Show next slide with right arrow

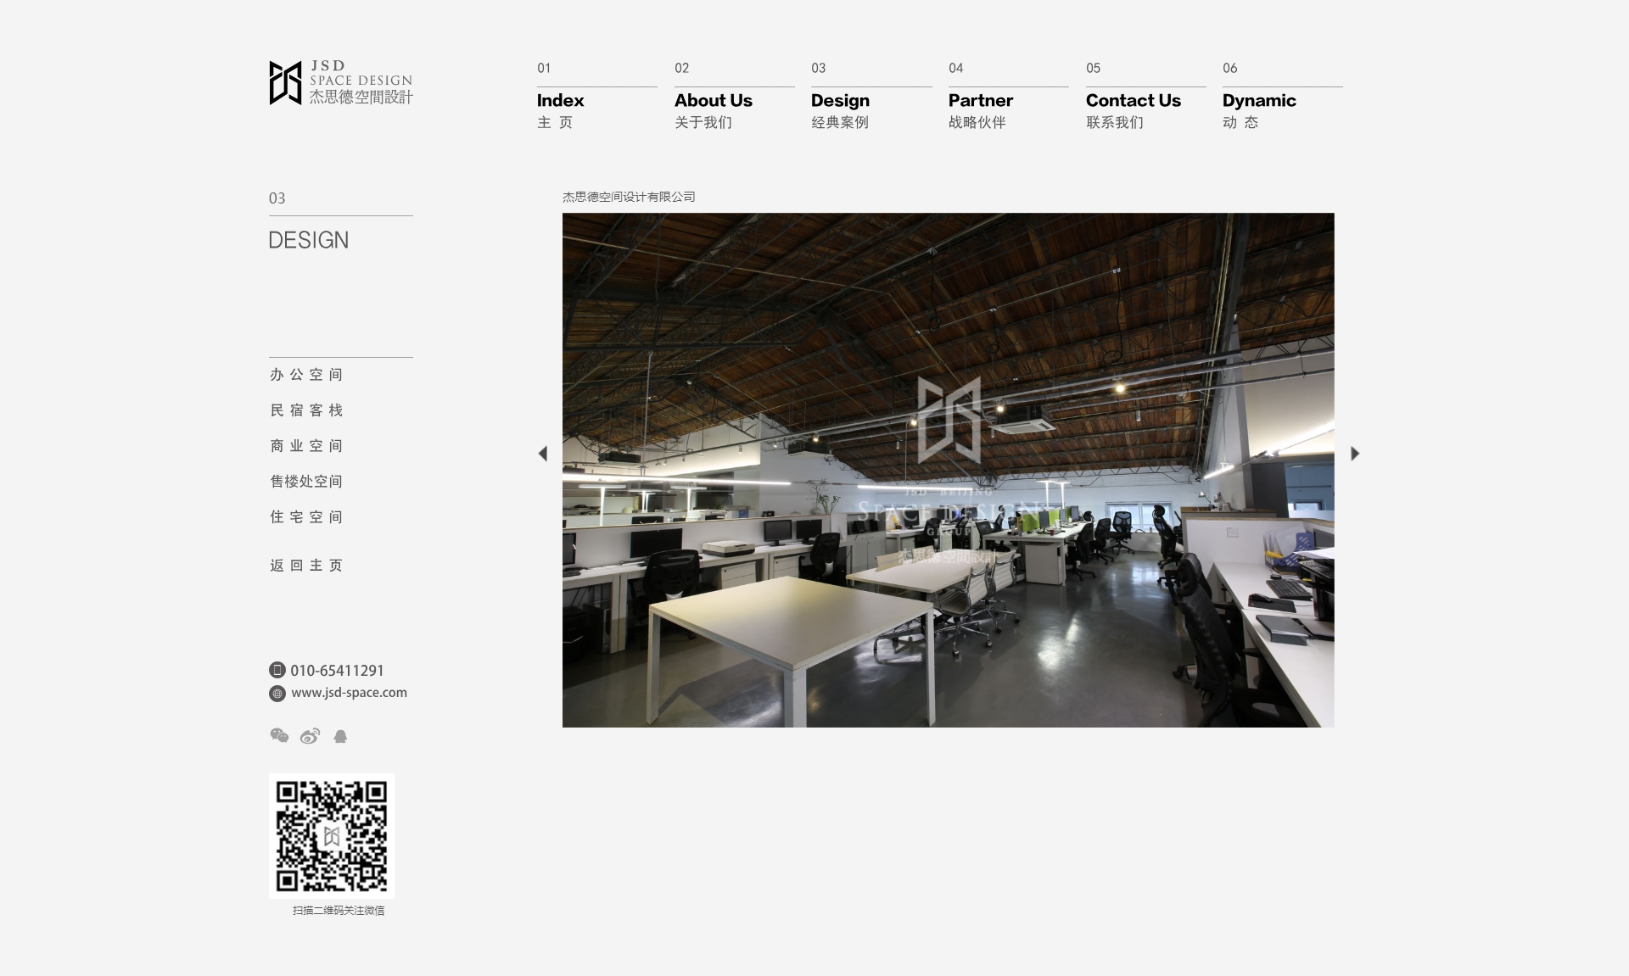pos(1355,454)
